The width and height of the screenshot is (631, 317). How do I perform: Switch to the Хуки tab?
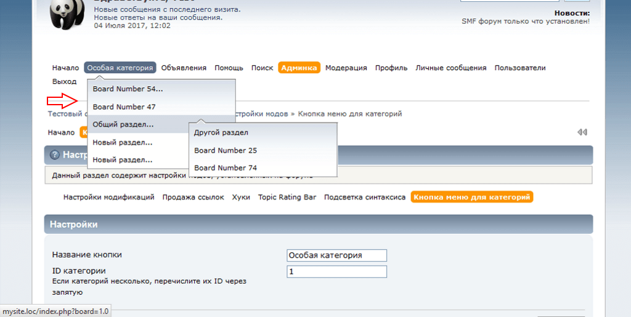point(241,198)
